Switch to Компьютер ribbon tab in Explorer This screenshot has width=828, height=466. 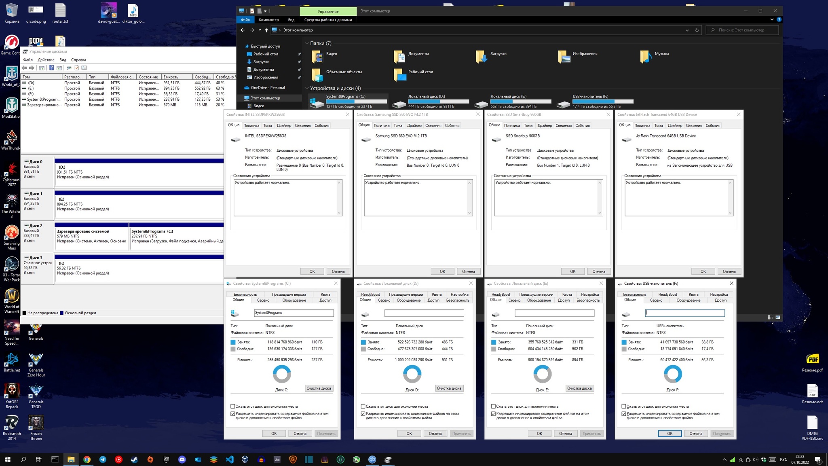click(268, 20)
